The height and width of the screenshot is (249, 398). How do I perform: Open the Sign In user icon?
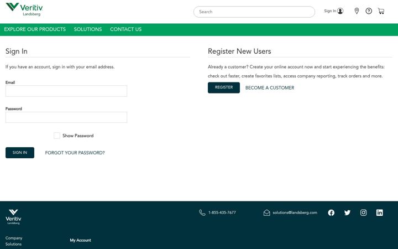[x=341, y=11]
